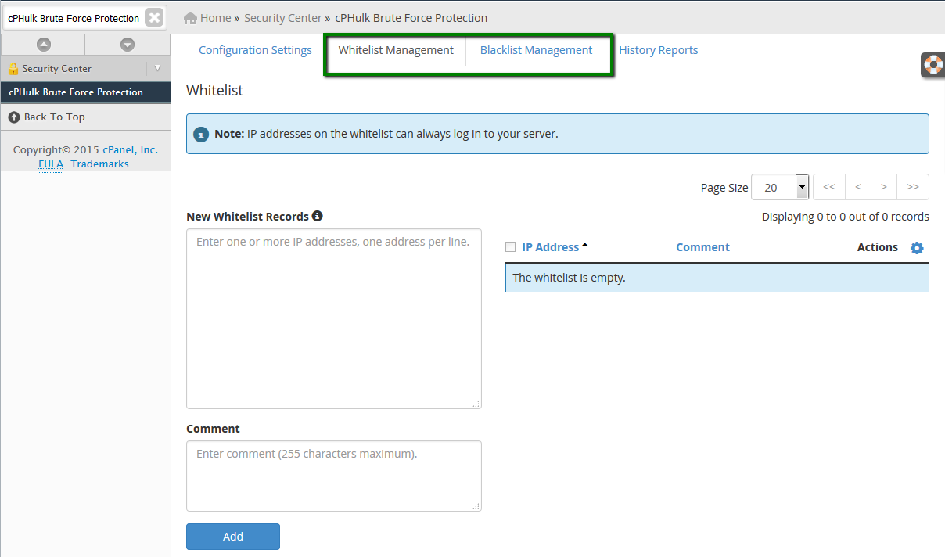Image resolution: width=945 pixels, height=557 pixels.
Task: Open the lifebuoy support icon
Action: pyautogui.click(x=933, y=64)
